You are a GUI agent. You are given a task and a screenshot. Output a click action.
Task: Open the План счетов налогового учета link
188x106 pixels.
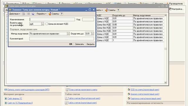pos(83,90)
